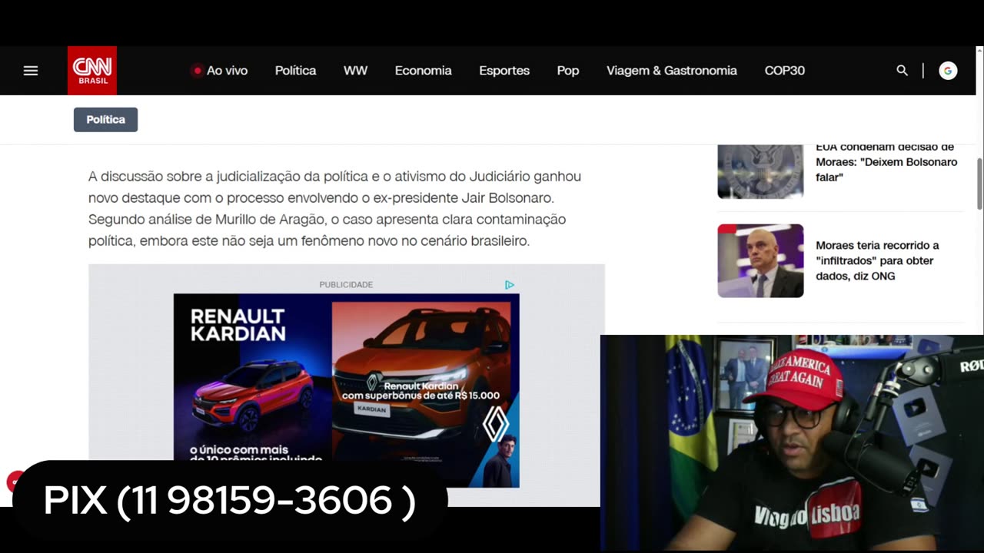
Task: Click the page vertical scrollbar thumb
Action: tap(979, 183)
